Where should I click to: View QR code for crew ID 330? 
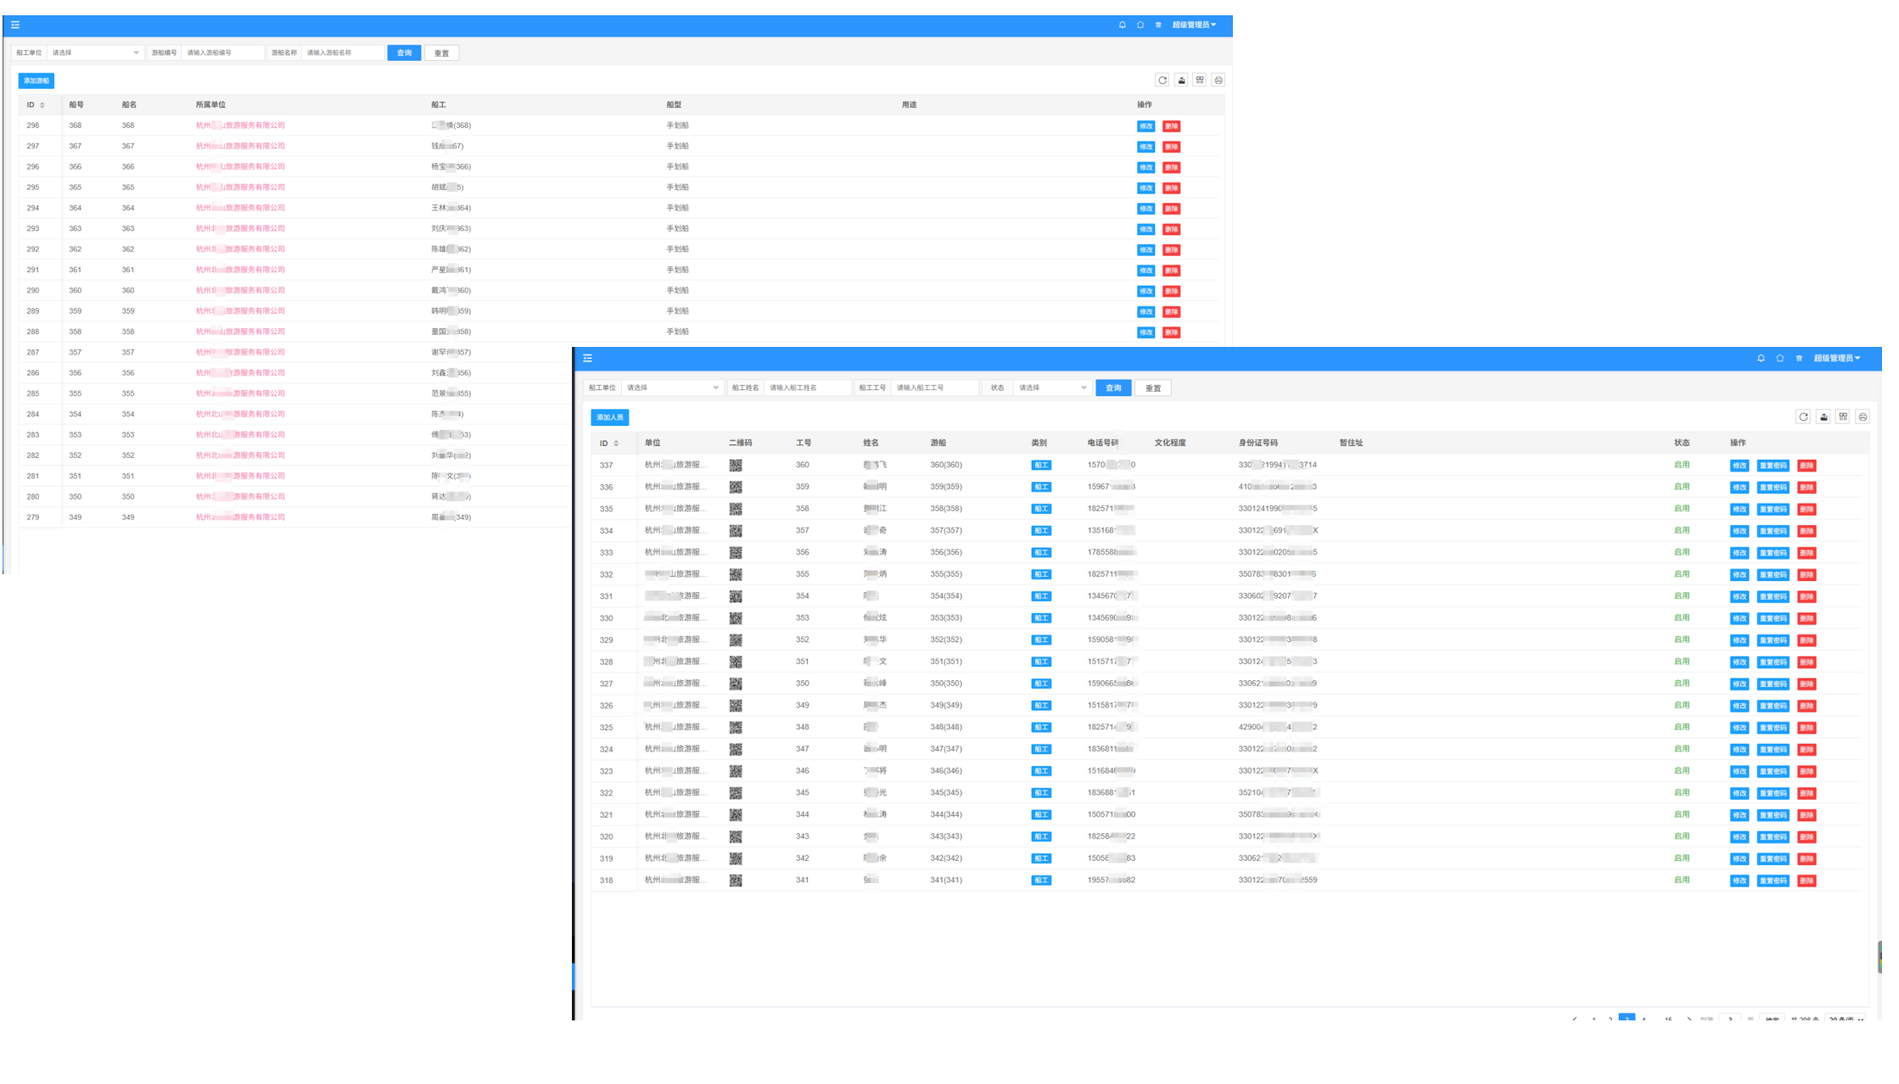[736, 618]
